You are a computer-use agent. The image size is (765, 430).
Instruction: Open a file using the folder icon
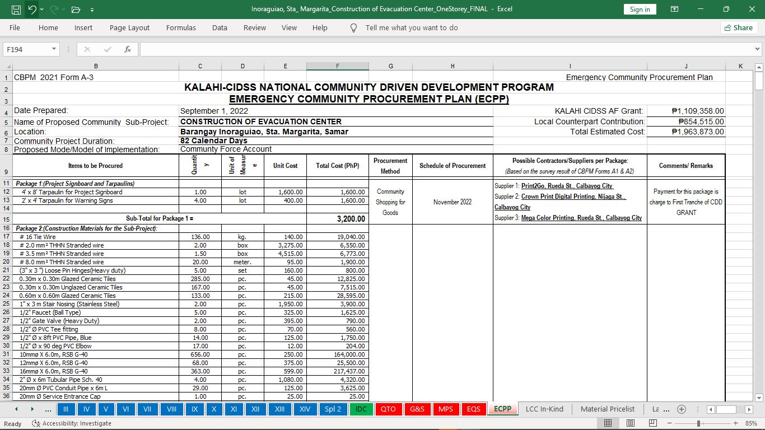coord(76,10)
